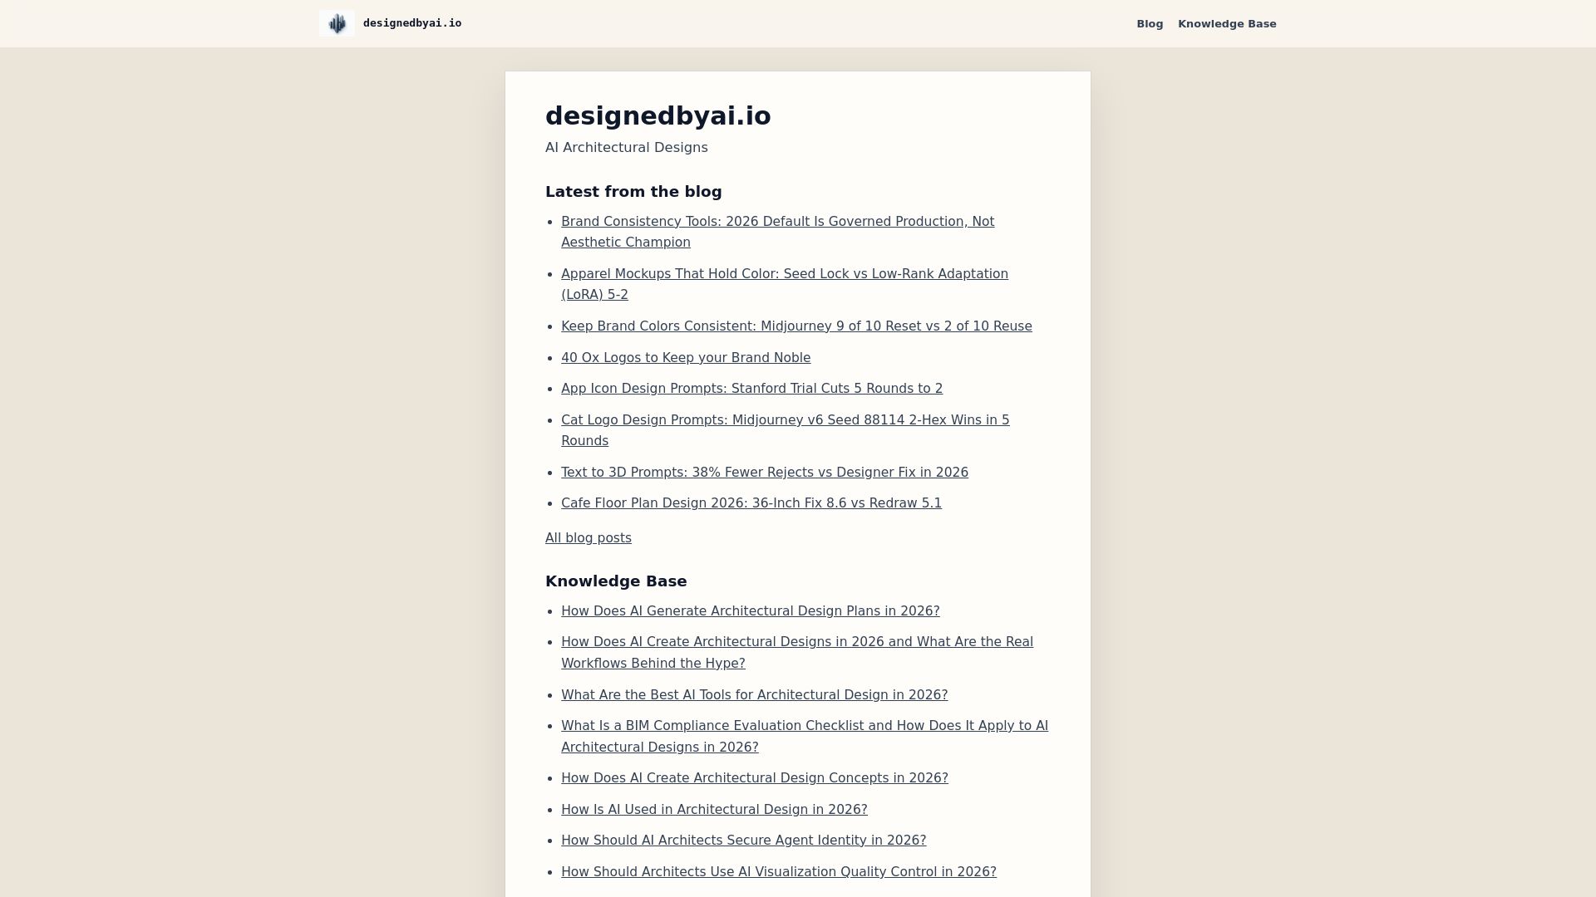The width and height of the screenshot is (1596, 897).
Task: Open the designedbyai.io site name in header
Action: click(x=412, y=23)
